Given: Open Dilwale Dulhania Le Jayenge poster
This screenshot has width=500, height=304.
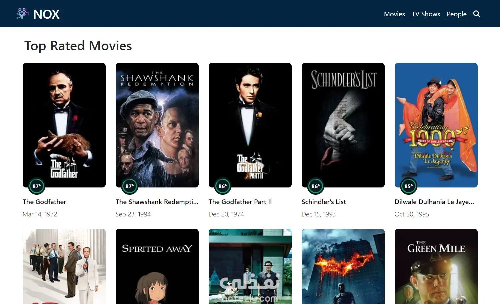Looking at the screenshot, I should click(x=436, y=125).
